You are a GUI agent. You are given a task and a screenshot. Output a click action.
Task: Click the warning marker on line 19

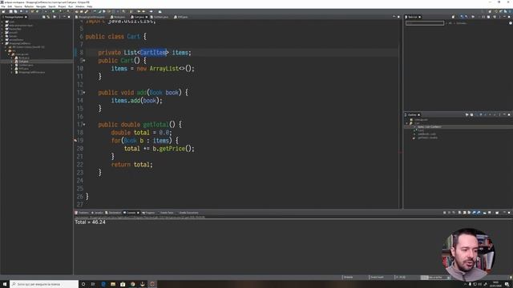pyautogui.click(x=75, y=141)
